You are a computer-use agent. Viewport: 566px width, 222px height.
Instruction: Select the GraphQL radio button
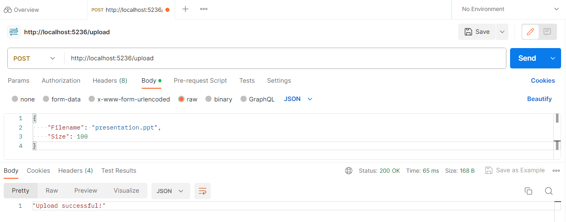pos(244,99)
